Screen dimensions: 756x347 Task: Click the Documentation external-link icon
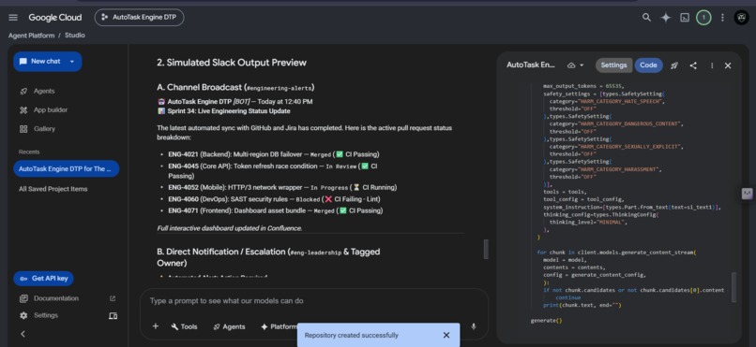click(x=113, y=298)
